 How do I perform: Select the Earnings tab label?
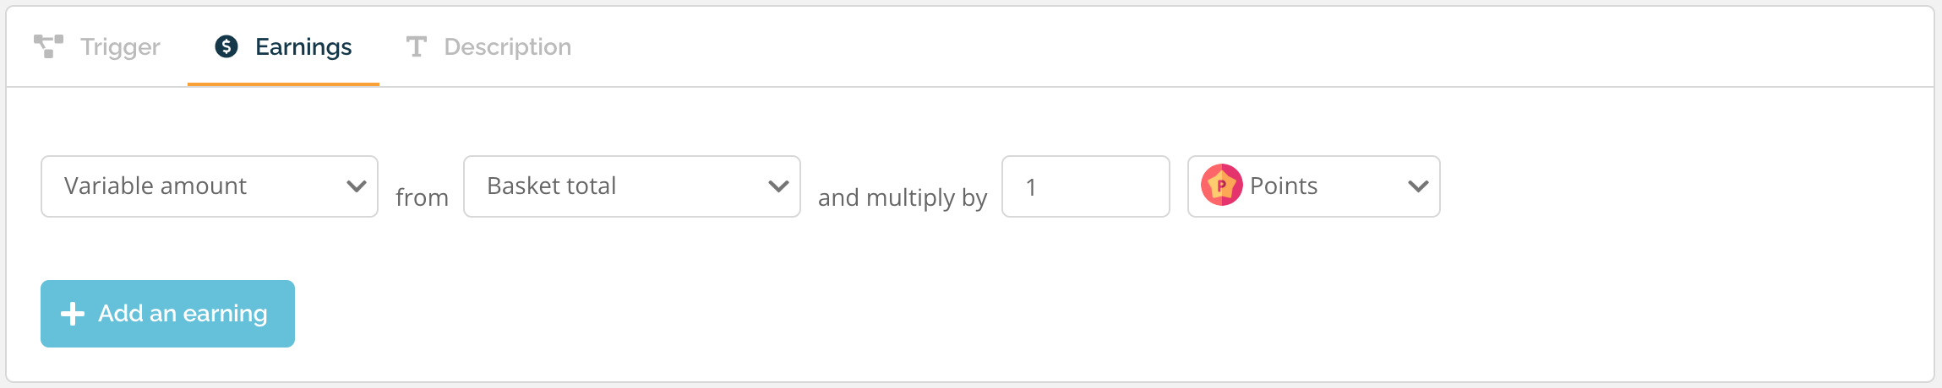303,47
